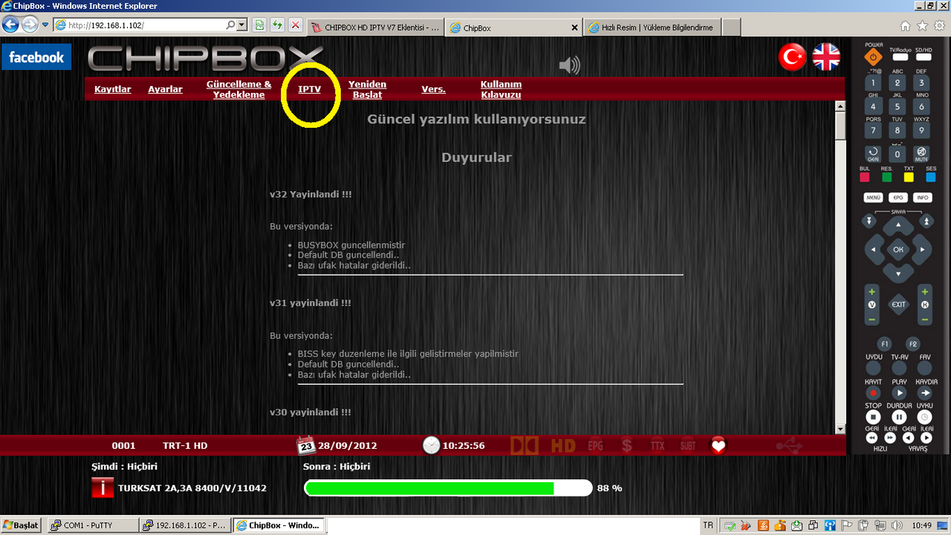Click the KAYIT record button
The height and width of the screenshot is (535, 951).
tap(874, 393)
